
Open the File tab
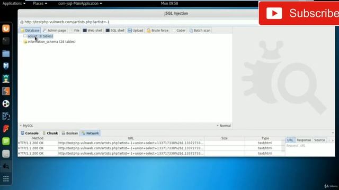click(75, 31)
